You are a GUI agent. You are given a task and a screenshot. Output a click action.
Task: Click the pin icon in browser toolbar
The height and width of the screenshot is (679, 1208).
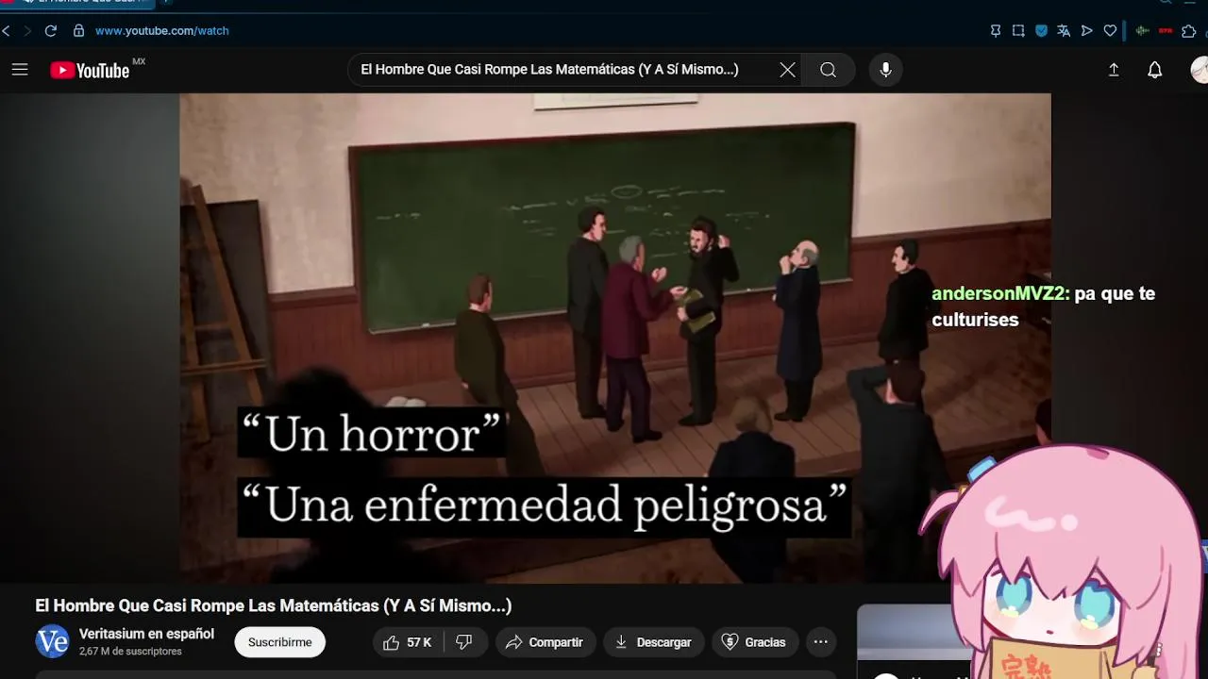[x=996, y=31]
